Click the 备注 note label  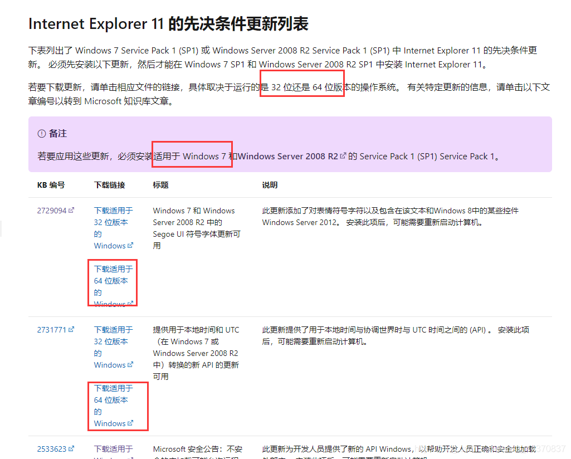tap(58, 134)
